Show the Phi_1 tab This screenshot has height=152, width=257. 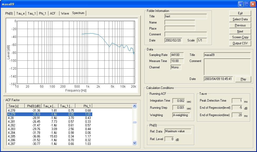[x=43, y=13]
